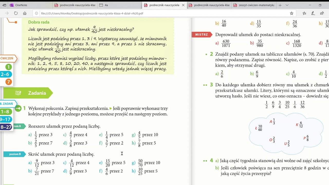Click green task number 4 on right page
The image size is (329, 185).
(x=211, y=161)
